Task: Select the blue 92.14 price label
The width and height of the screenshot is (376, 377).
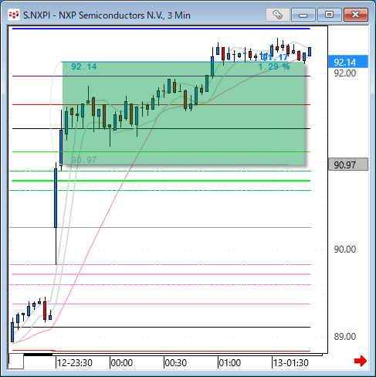Action: [x=348, y=62]
